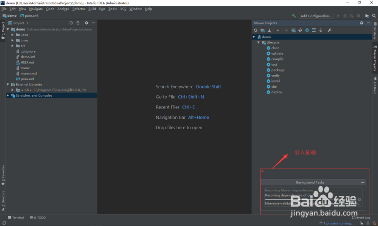Expand the .mvn folder
378x226 pixels.
[12, 40]
